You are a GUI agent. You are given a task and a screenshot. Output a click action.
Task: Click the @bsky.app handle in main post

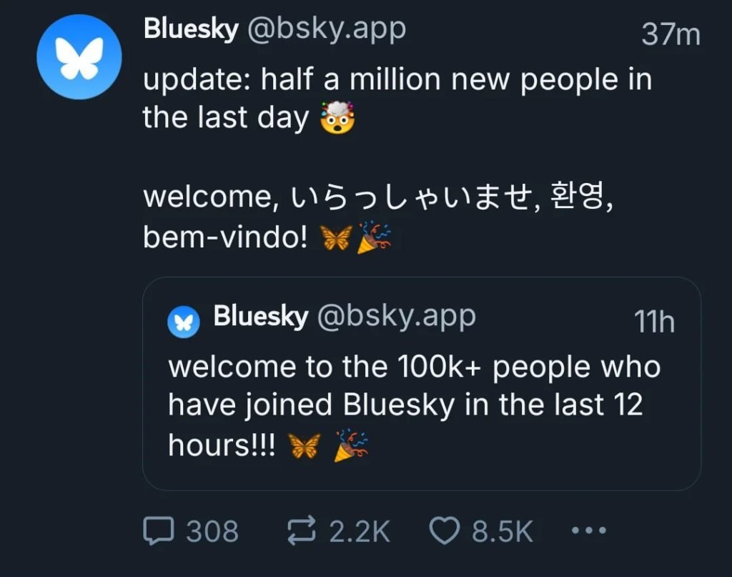tap(326, 30)
